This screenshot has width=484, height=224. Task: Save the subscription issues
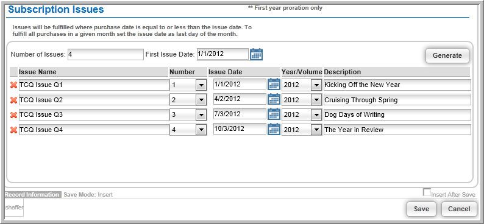(421, 209)
